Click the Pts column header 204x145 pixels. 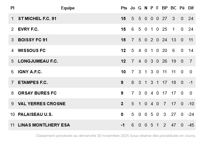tap(124, 8)
